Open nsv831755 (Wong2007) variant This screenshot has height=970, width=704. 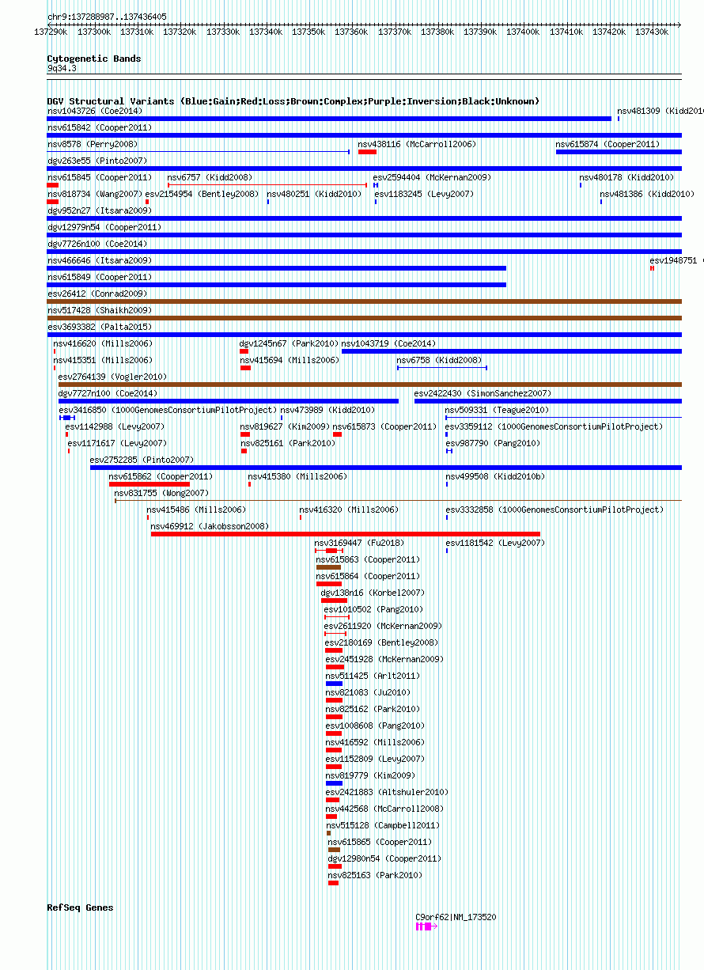pyautogui.click(x=161, y=493)
